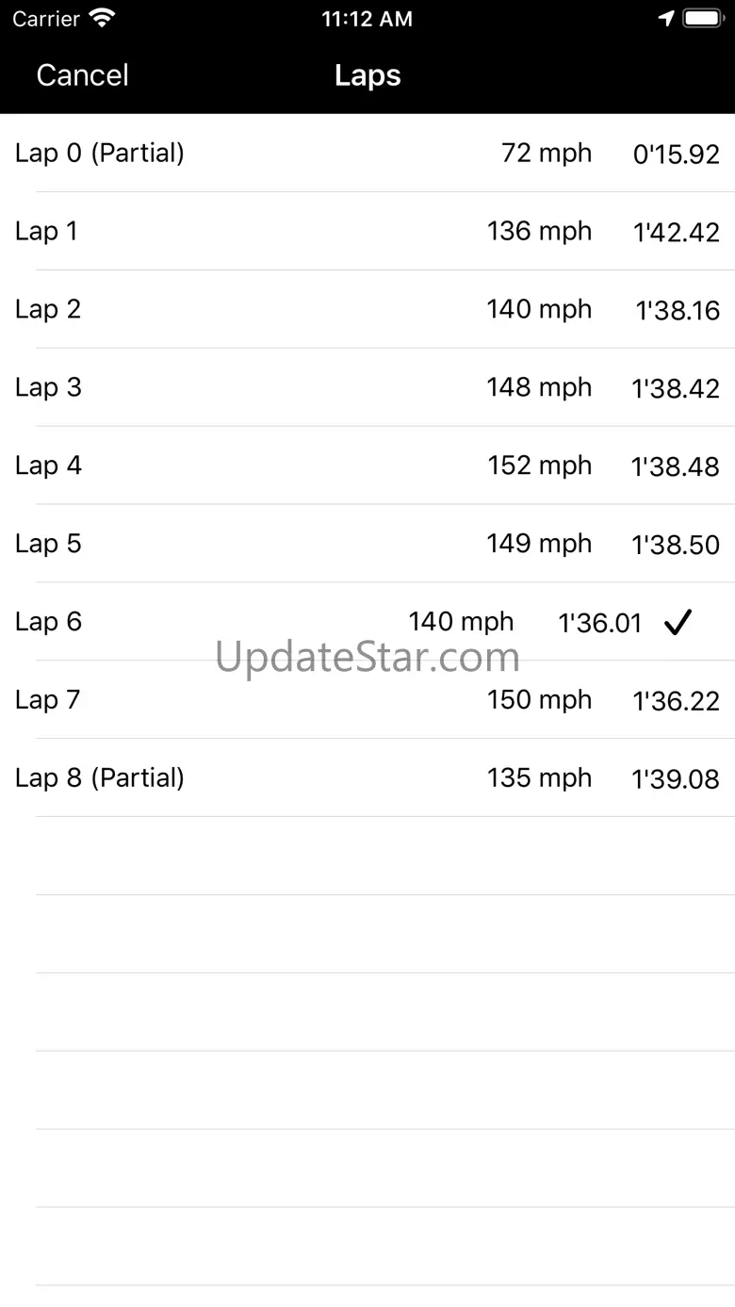Tap the checkmark on Lap 6
The height and width of the screenshot is (1307, 735).
(678, 622)
